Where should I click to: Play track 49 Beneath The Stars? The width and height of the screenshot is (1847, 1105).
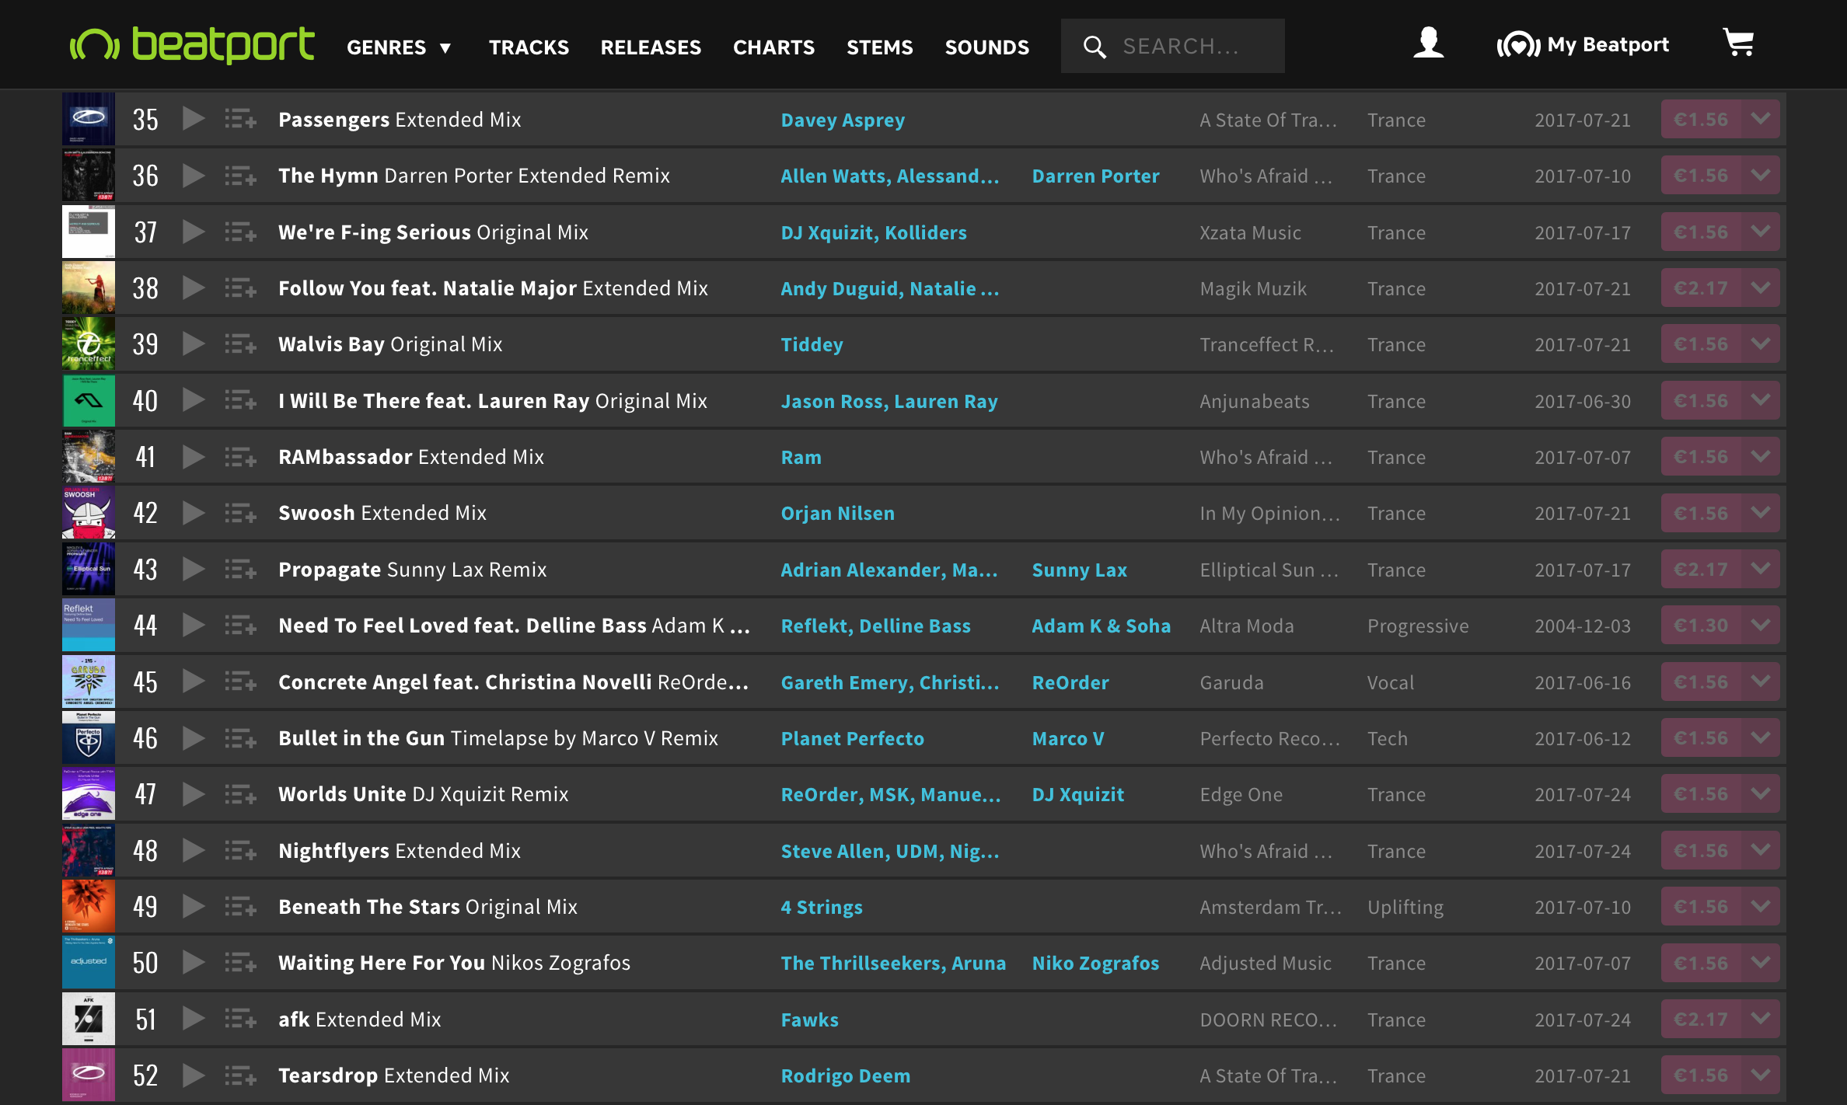pyautogui.click(x=194, y=906)
